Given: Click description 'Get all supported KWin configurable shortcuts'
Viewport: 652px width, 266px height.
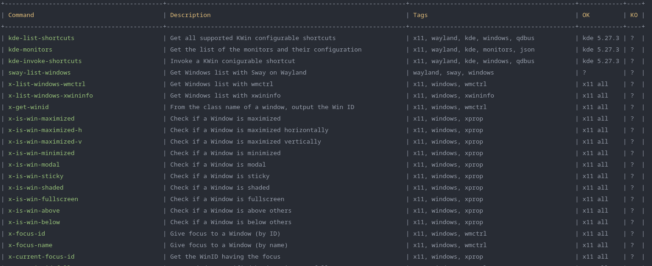Looking at the screenshot, I should click(253, 38).
